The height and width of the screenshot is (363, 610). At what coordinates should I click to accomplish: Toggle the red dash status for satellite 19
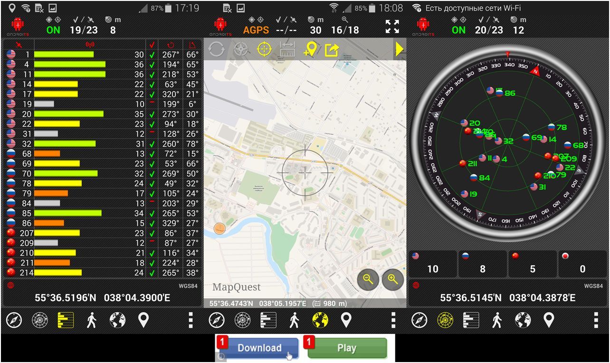point(152,104)
